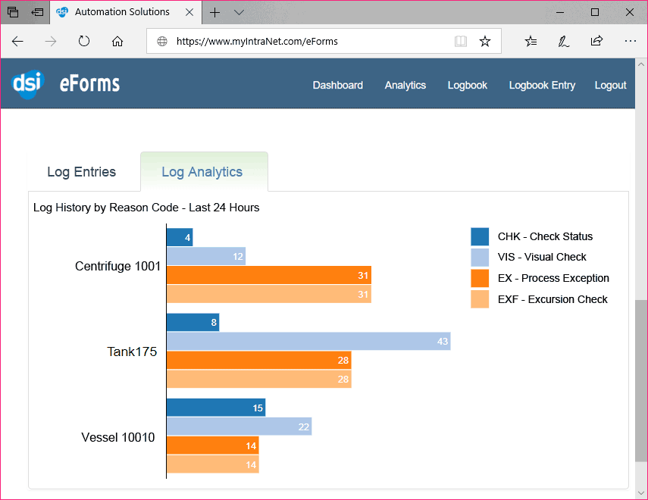Click the browser Forward arrow
The width and height of the screenshot is (648, 500).
[51, 42]
